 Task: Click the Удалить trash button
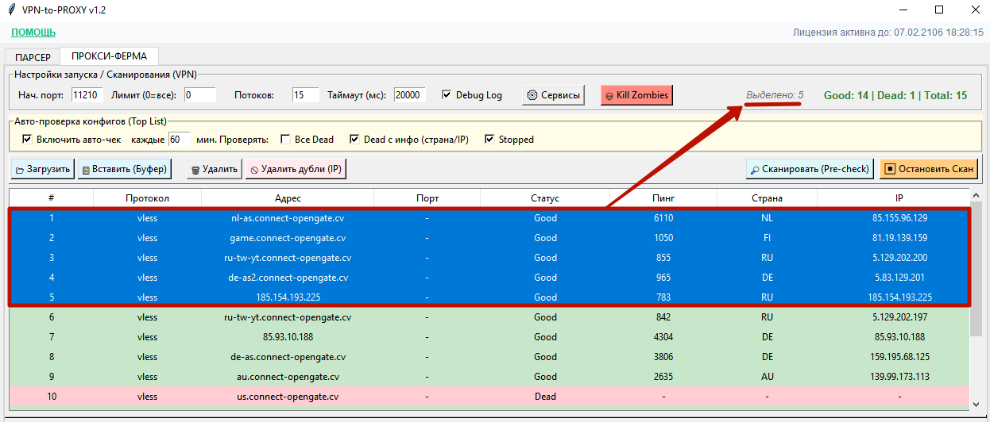[215, 169]
